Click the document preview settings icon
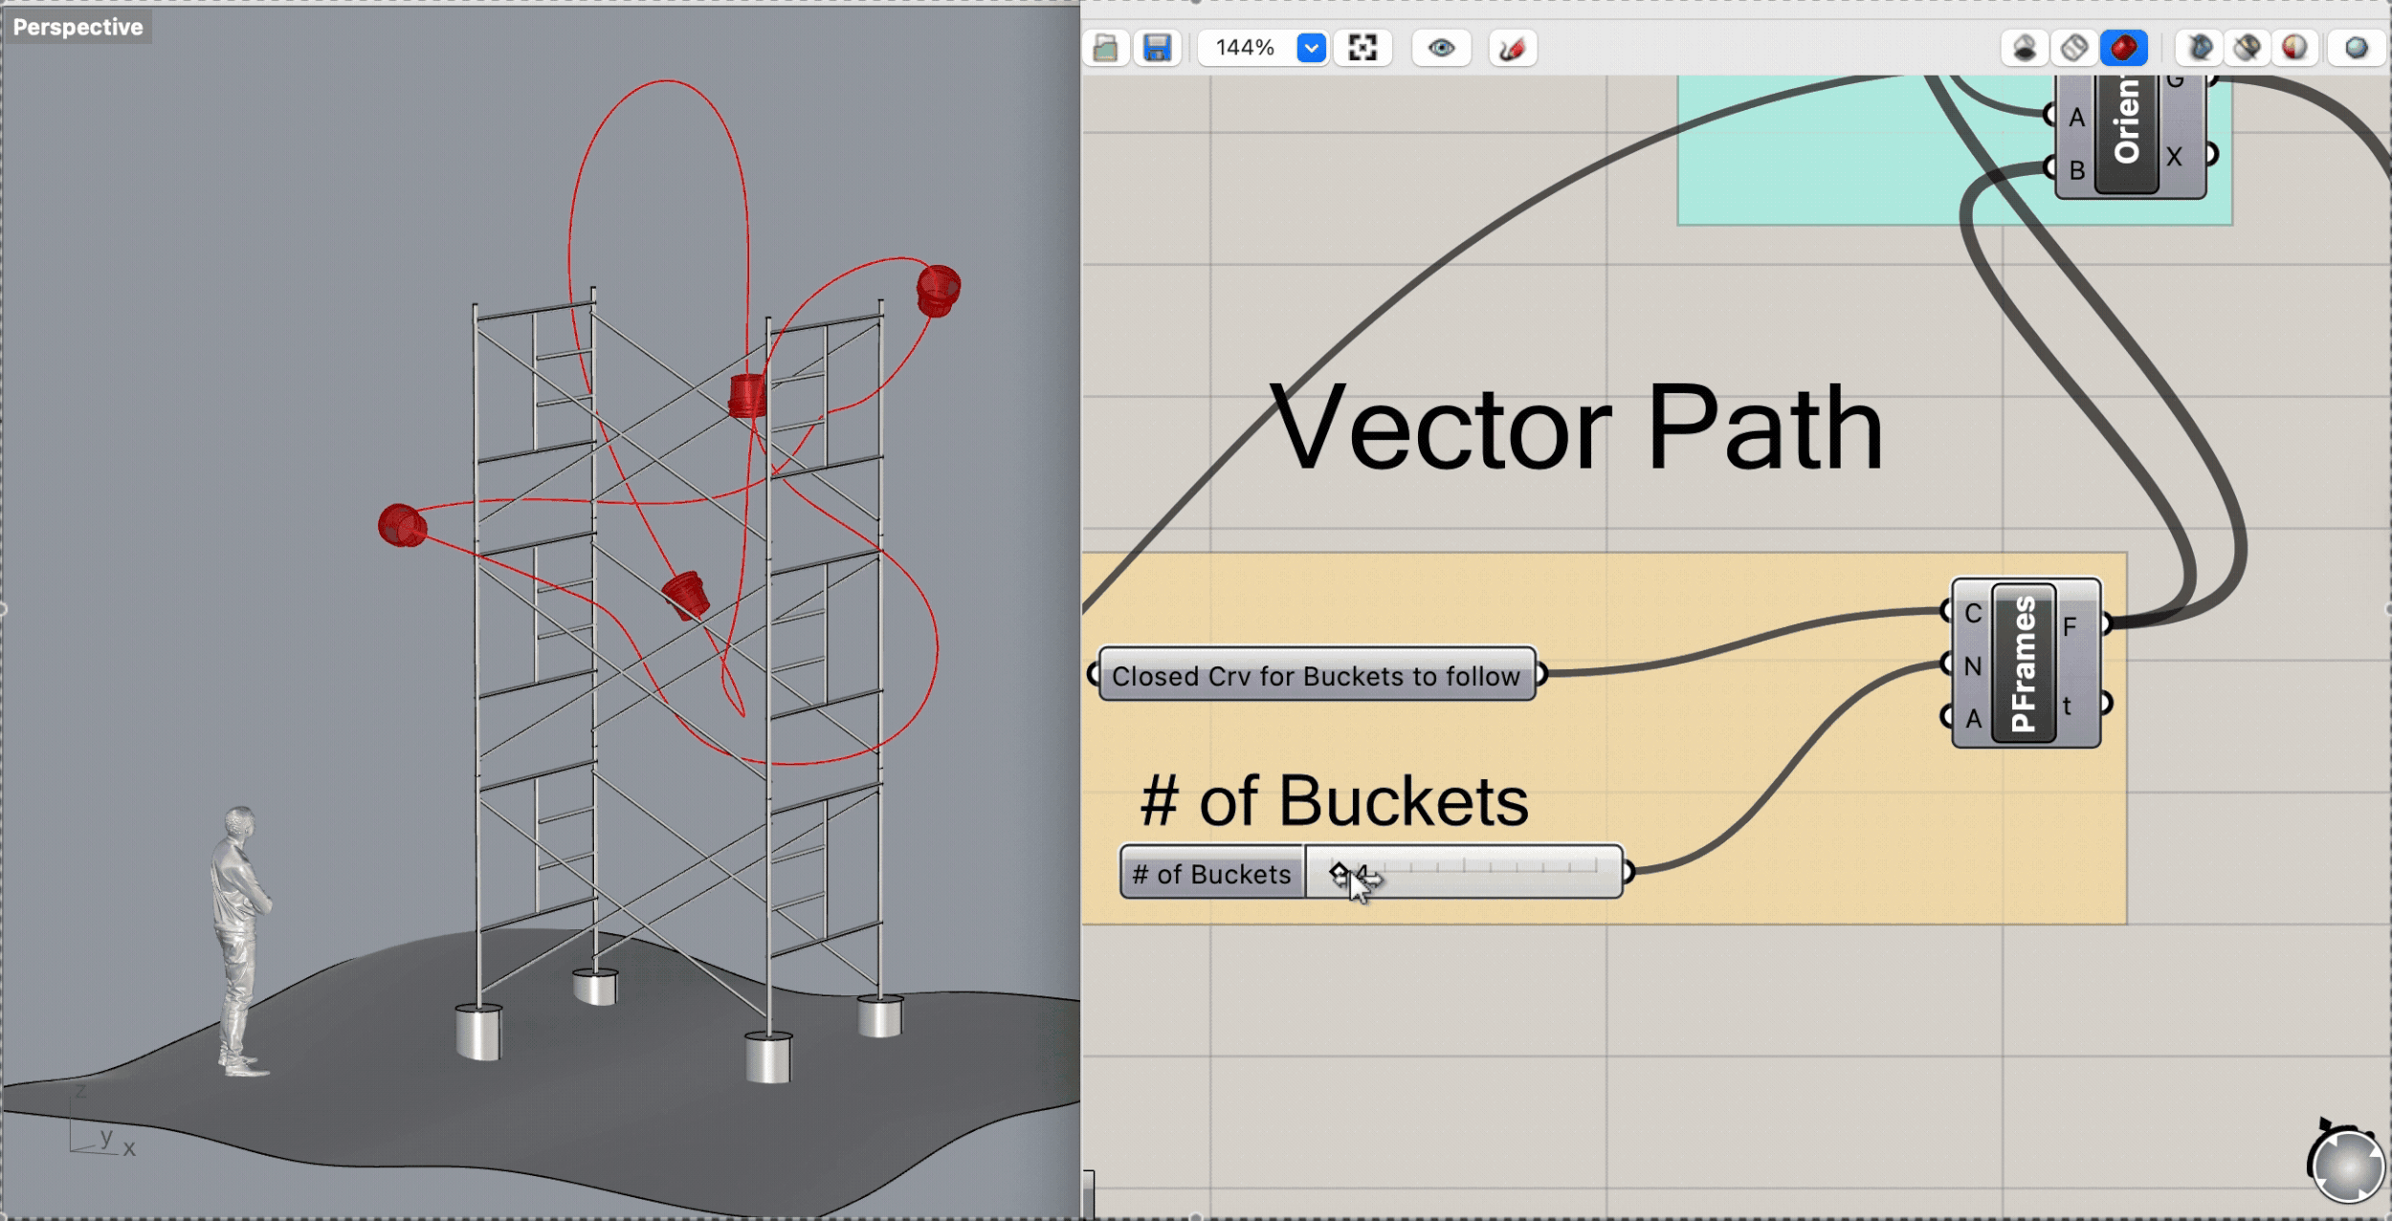2392x1221 pixels. click(x=2247, y=48)
